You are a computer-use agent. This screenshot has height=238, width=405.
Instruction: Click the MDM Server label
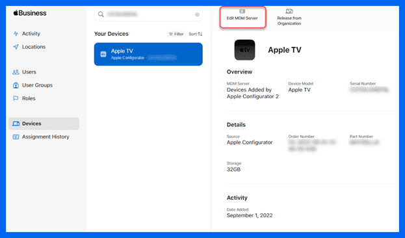pyautogui.click(x=238, y=83)
